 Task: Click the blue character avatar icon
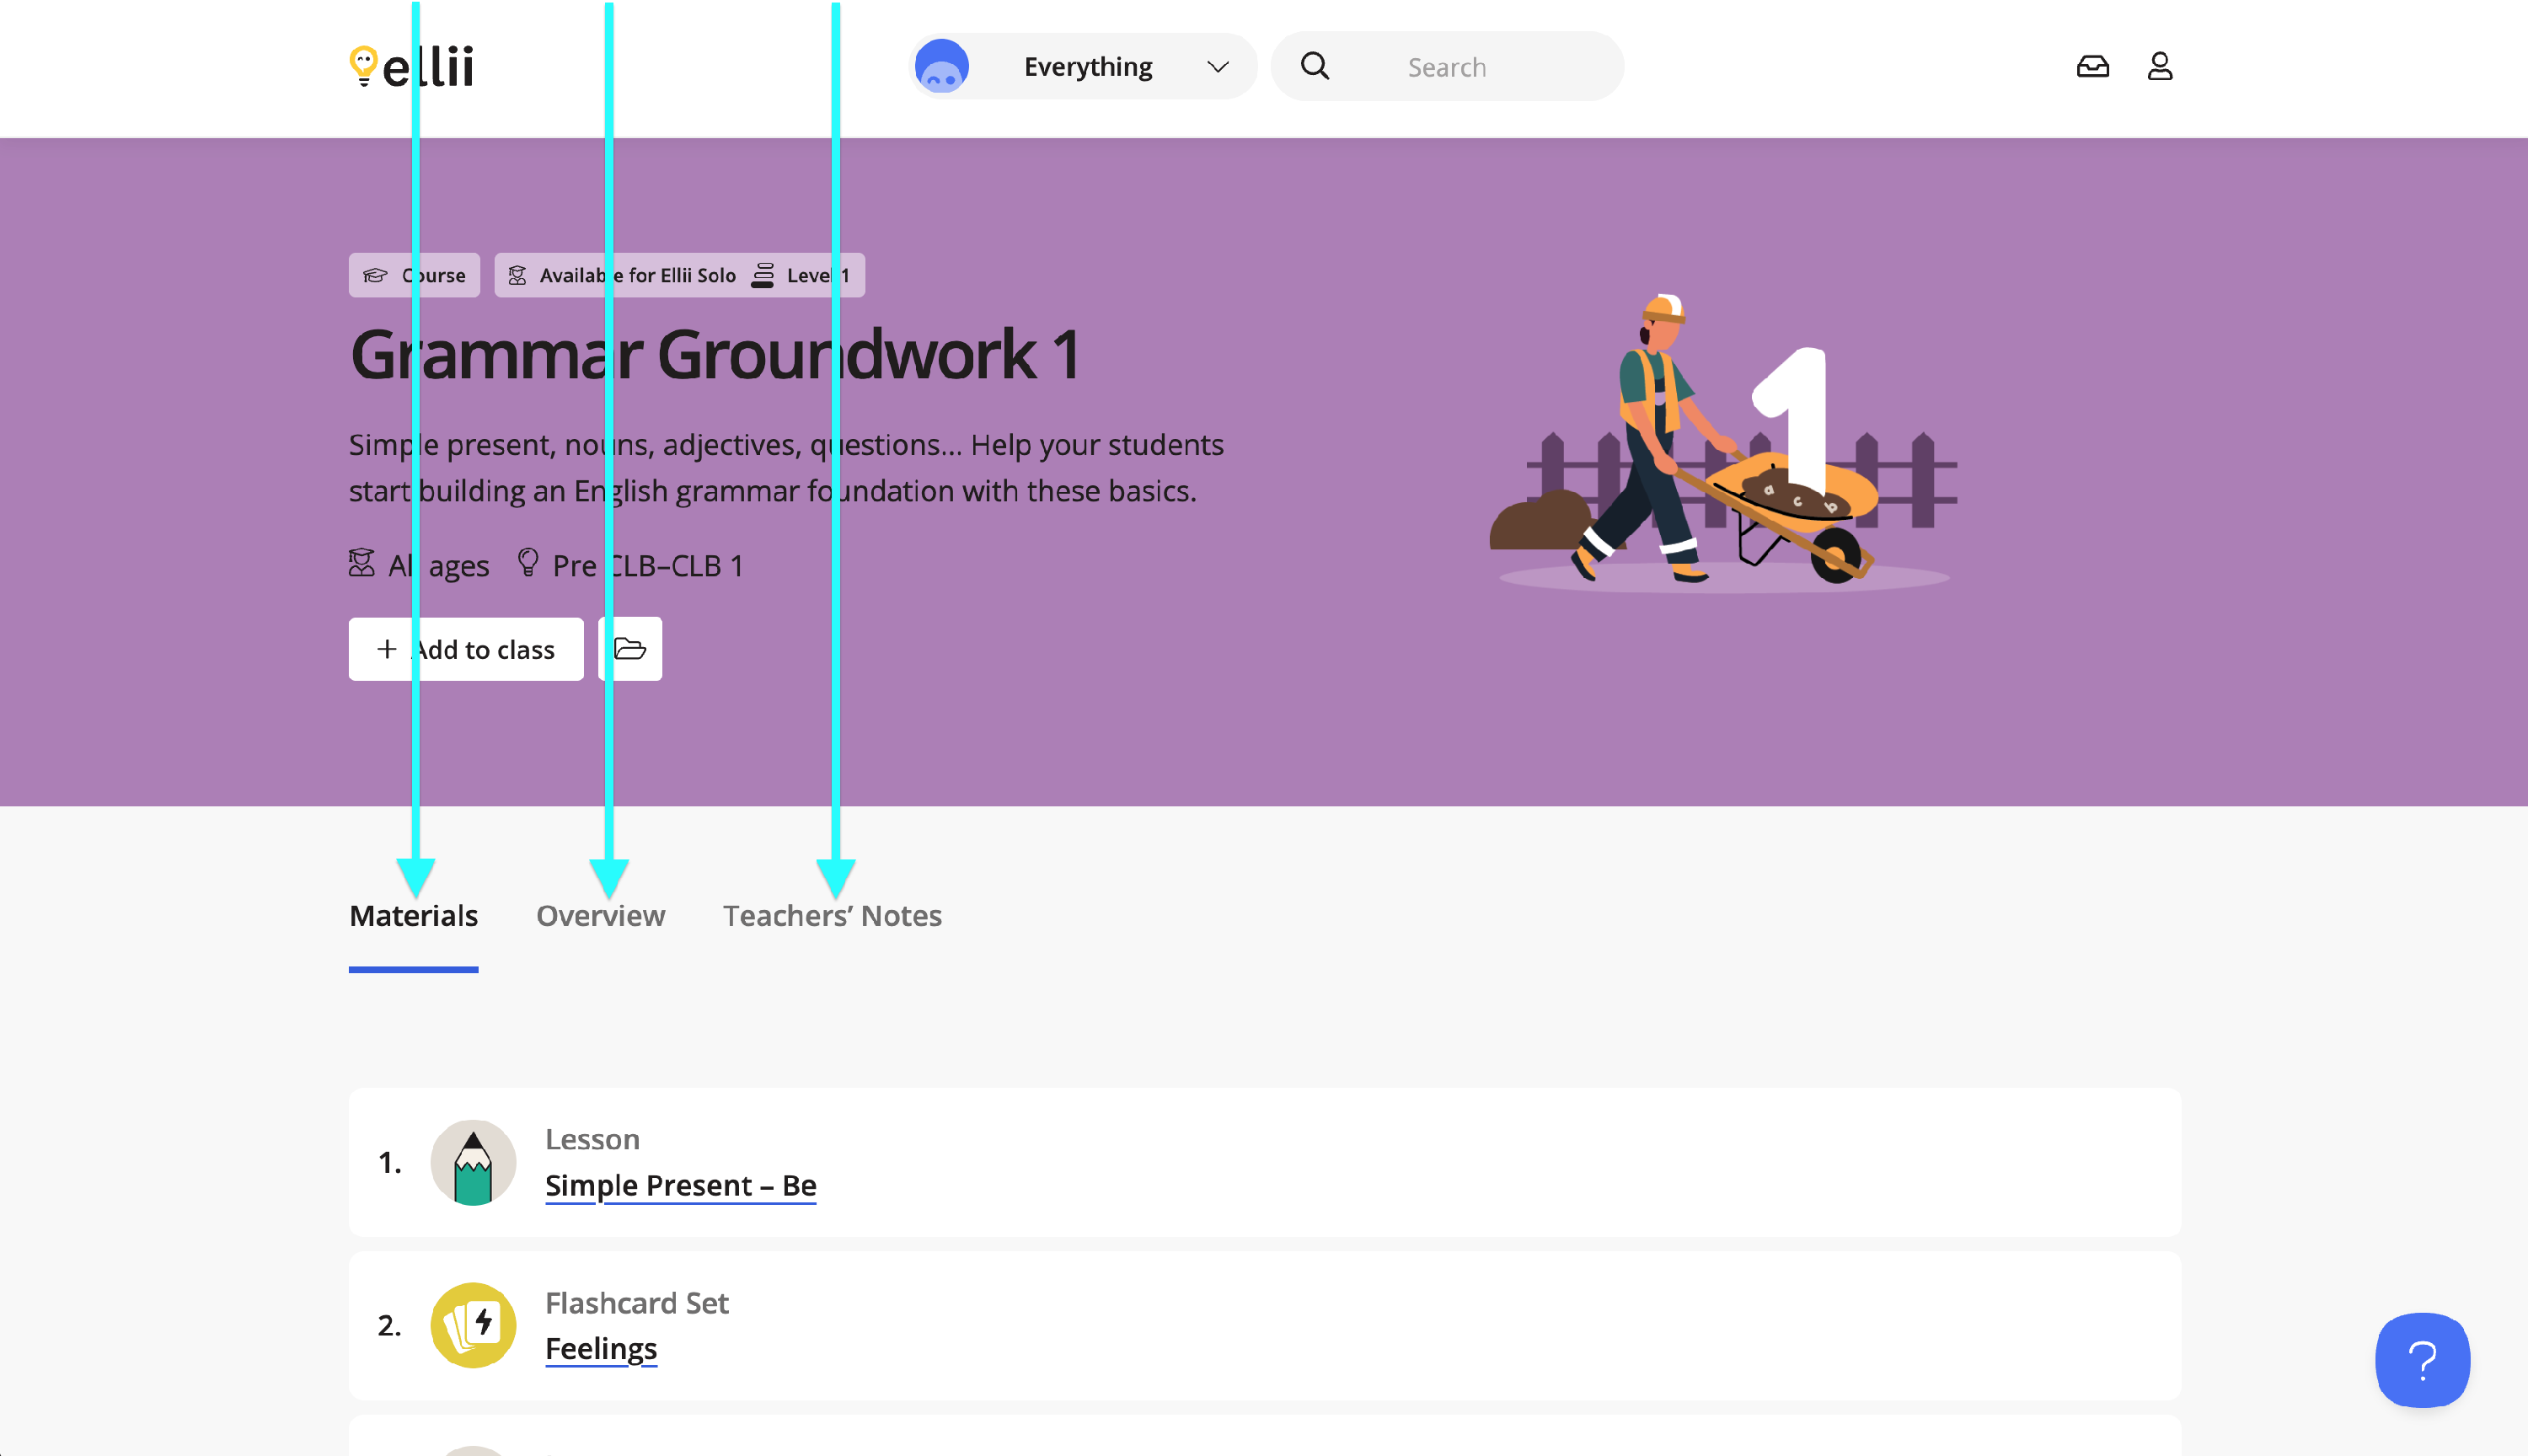[x=942, y=67]
